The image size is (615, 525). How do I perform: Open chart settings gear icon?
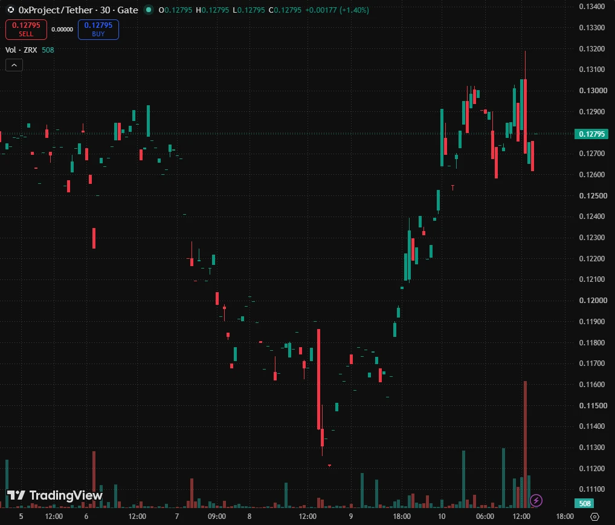click(x=594, y=517)
